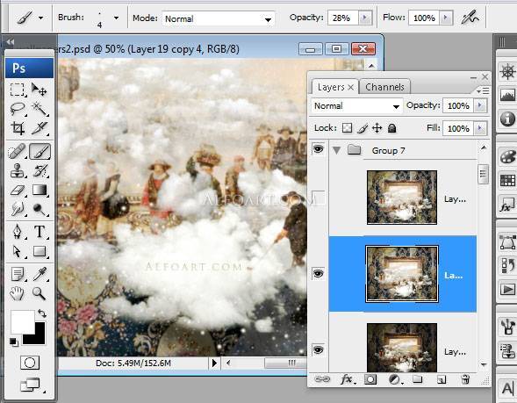Choose the Lasso tool

coord(18,109)
